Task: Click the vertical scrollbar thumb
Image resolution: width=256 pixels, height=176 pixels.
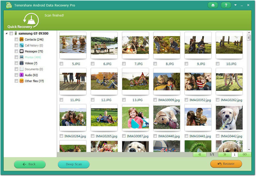Action: tap(249, 38)
